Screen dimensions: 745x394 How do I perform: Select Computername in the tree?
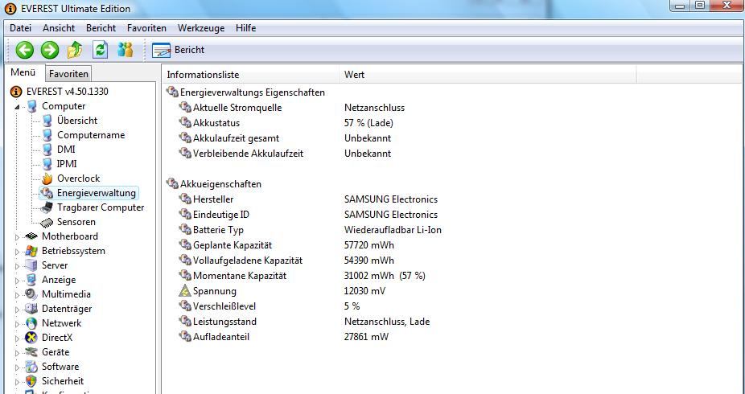pyautogui.click(x=91, y=135)
